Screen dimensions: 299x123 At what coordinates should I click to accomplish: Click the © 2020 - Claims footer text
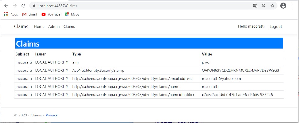tap(28, 115)
